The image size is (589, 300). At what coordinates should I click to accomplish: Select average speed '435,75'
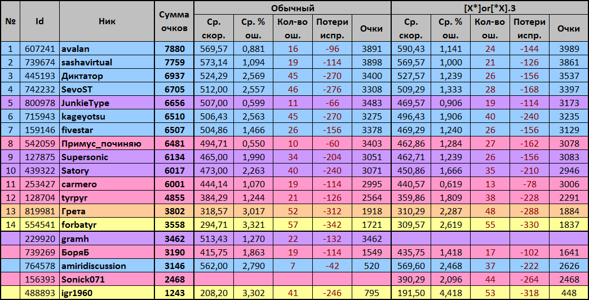tap(411, 252)
